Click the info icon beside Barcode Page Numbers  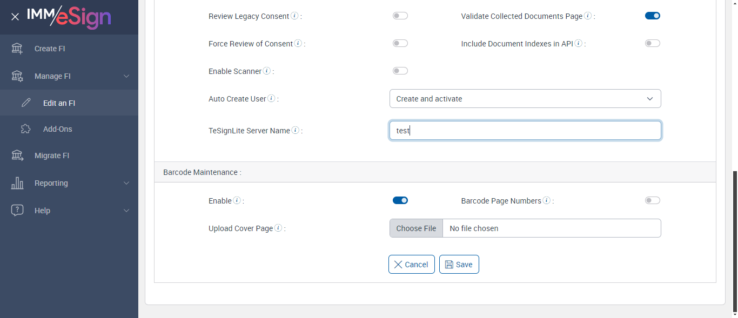[547, 201]
